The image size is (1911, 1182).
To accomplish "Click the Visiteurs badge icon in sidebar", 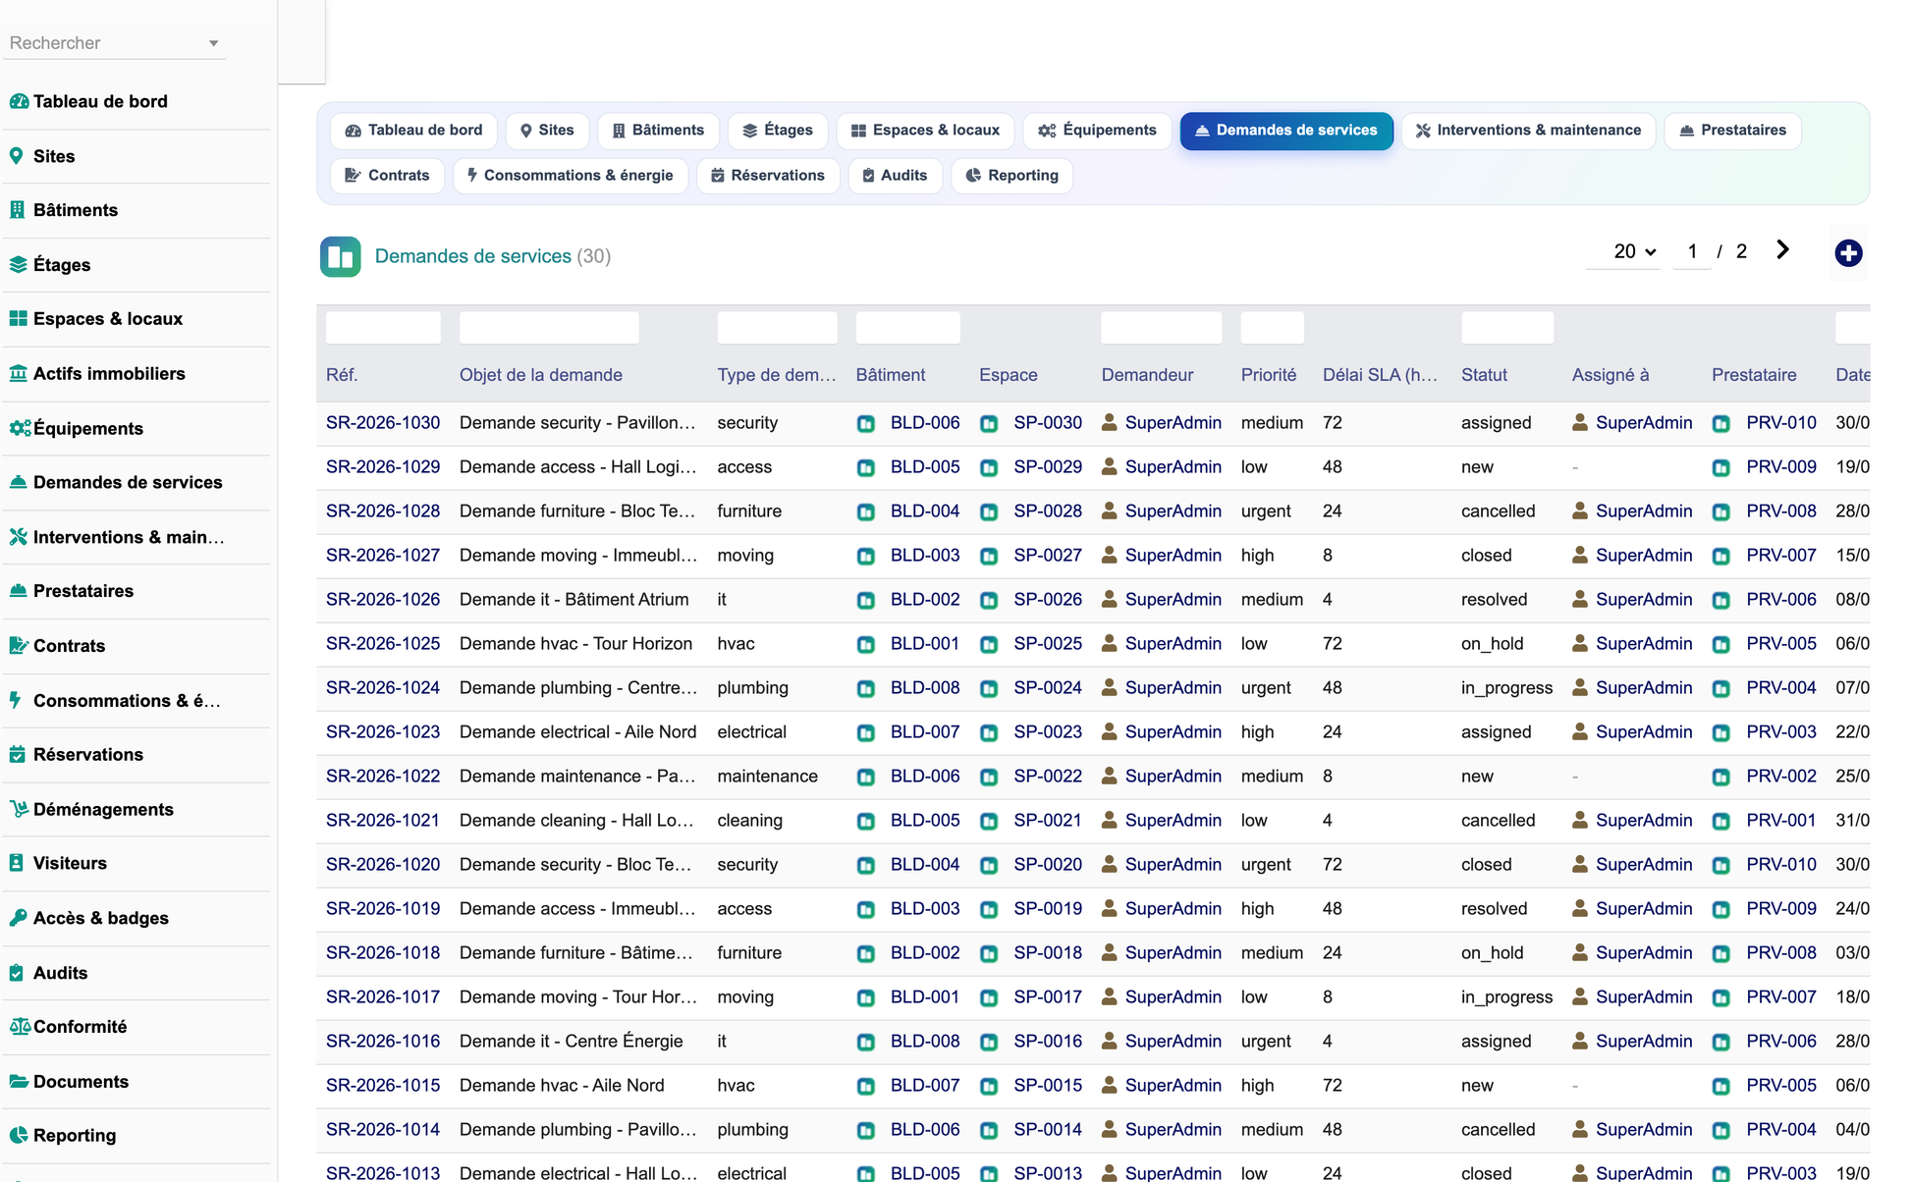I will [16, 863].
